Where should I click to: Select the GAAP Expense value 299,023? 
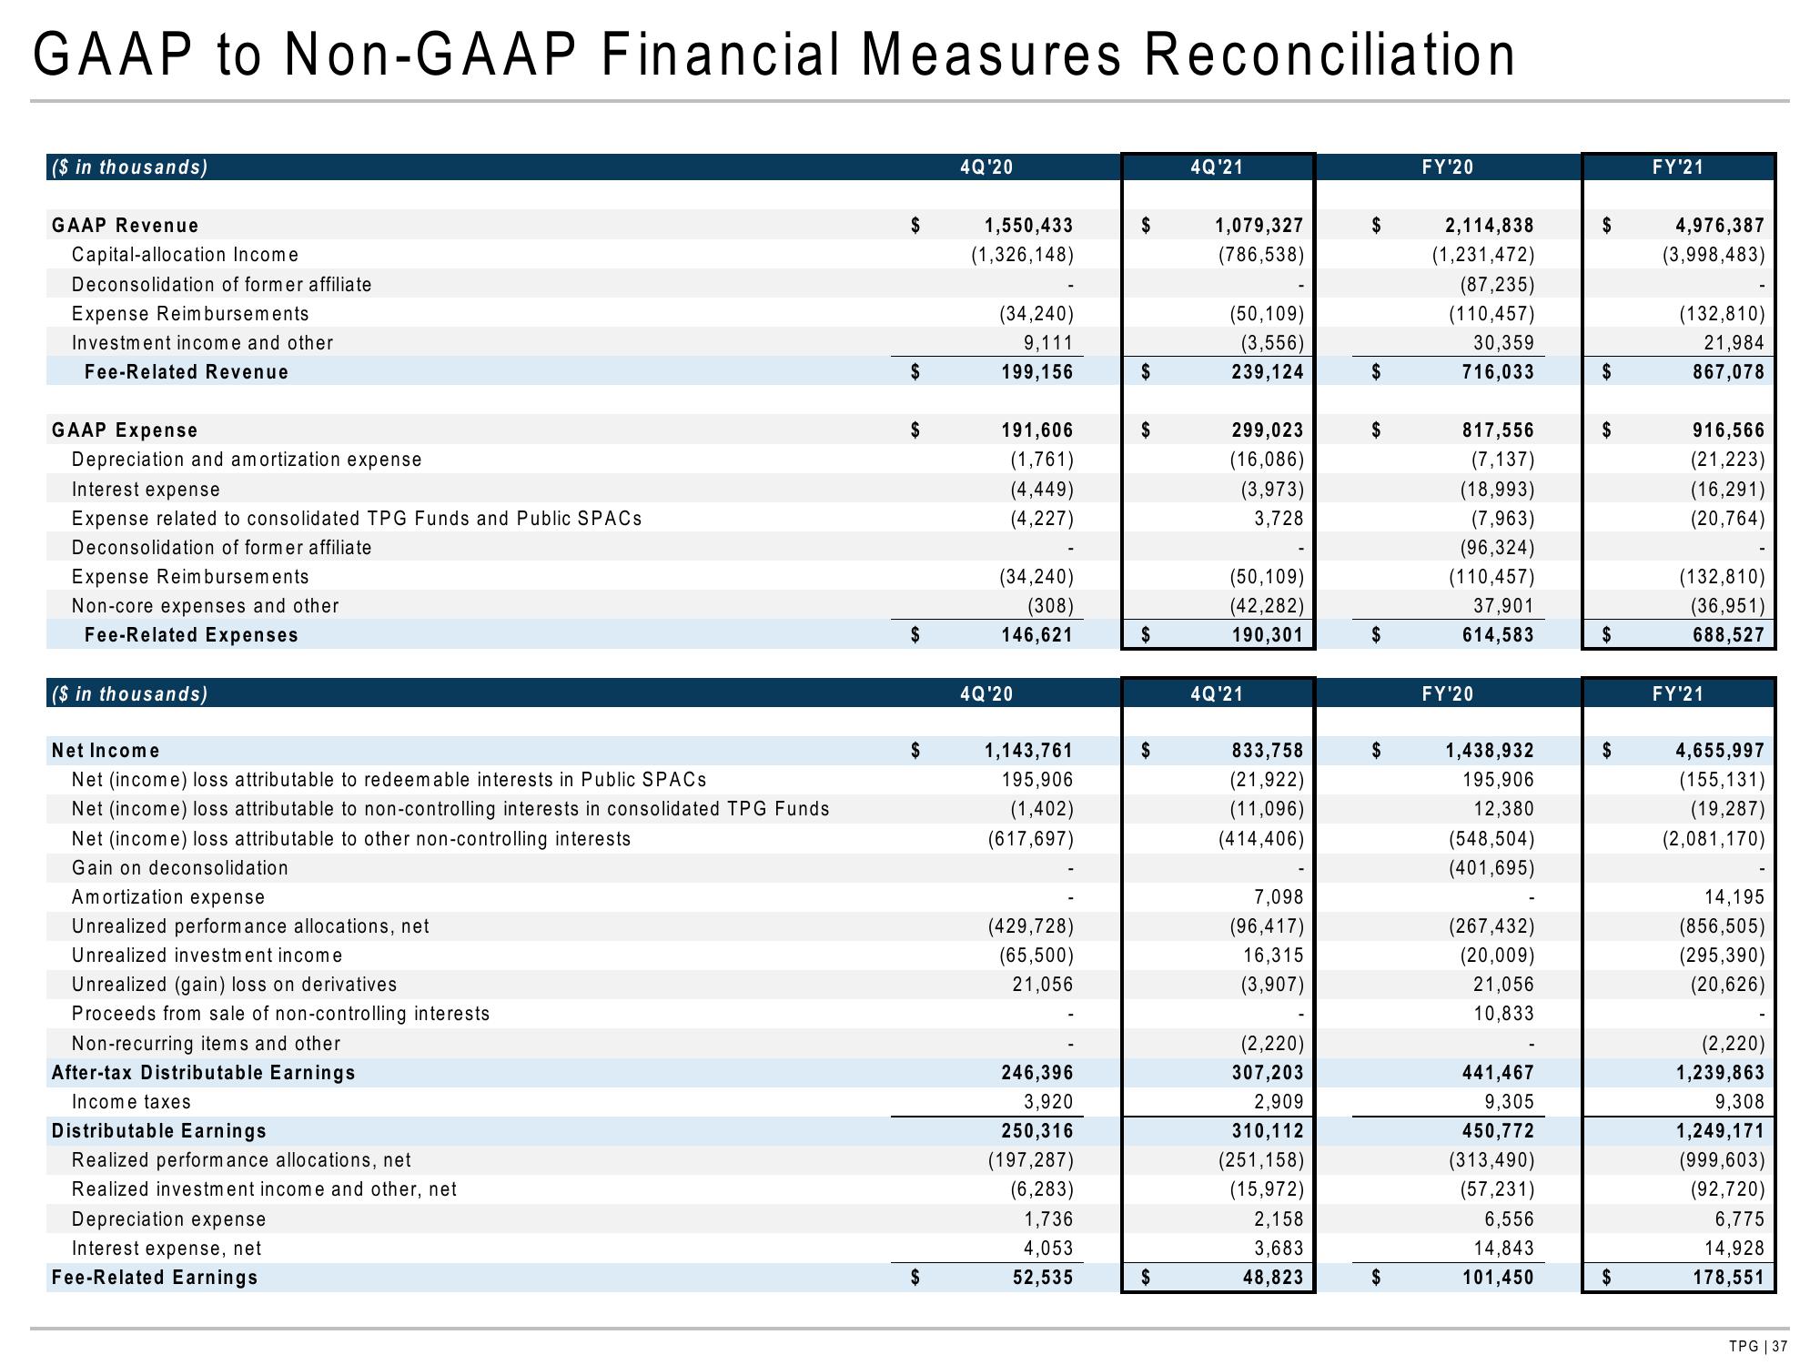(x=1267, y=430)
